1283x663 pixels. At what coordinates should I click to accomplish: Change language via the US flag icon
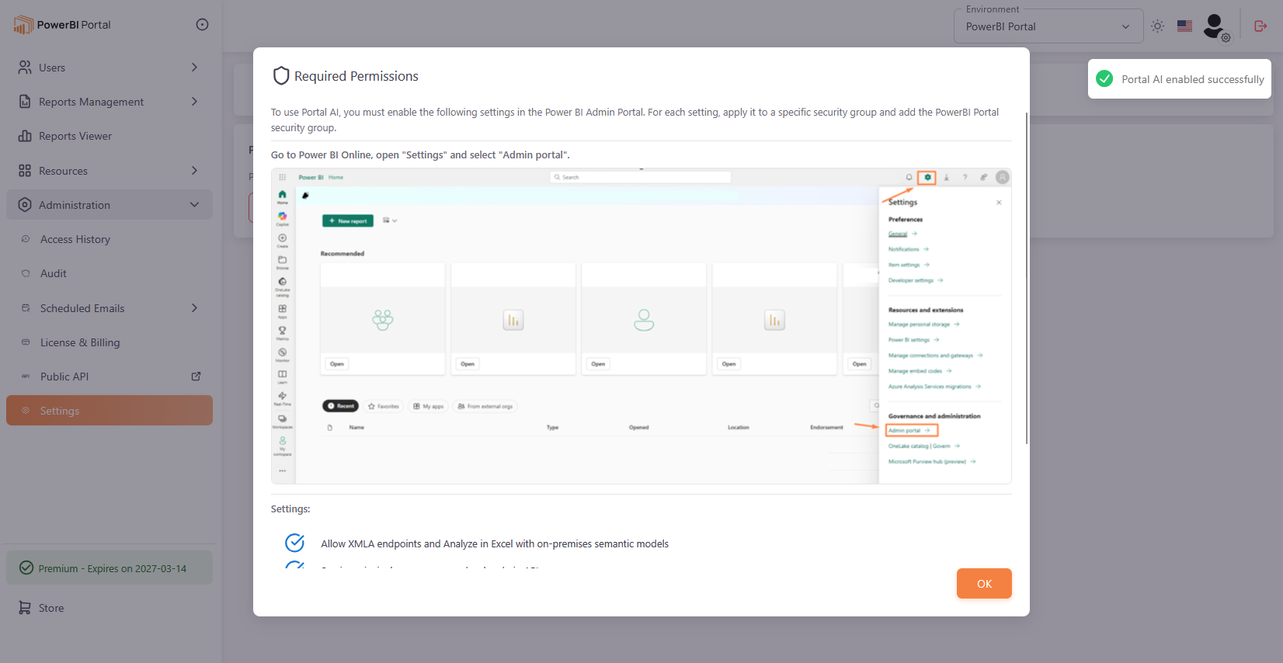pos(1184,26)
